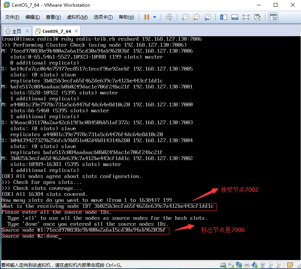Open the 帮助(H) menu

126,17
